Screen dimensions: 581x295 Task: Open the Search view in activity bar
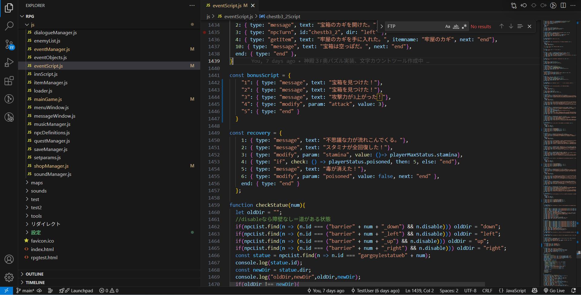pyautogui.click(x=9, y=26)
